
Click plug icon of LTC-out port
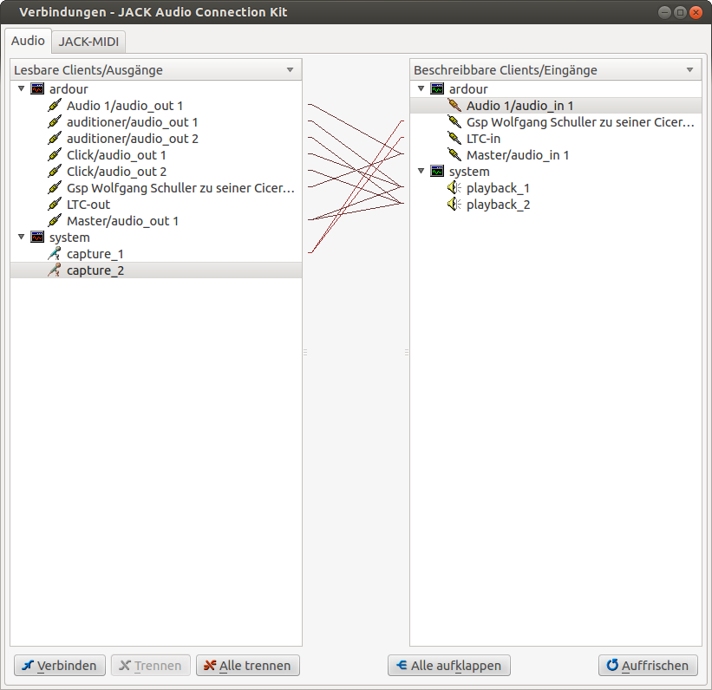55,205
